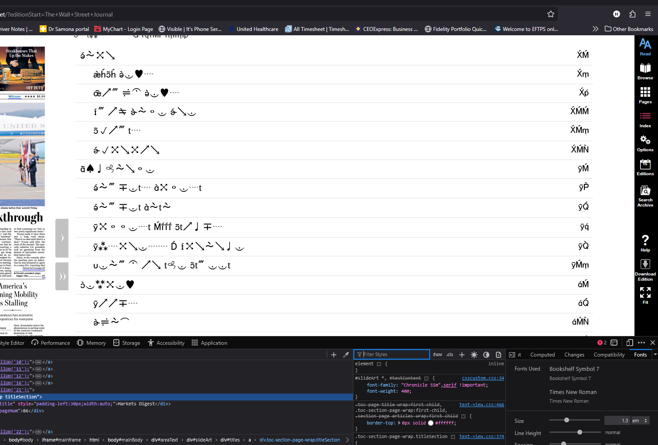658x445 pixels.
Task: Toggle dark color scheme simulation
Action: coord(486,355)
